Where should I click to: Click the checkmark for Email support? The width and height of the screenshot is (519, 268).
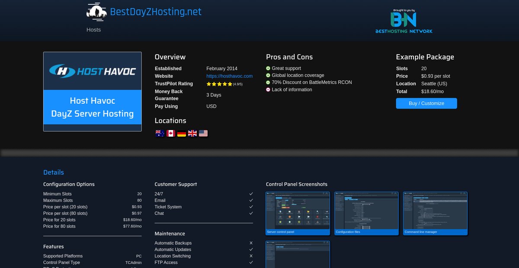point(251,201)
